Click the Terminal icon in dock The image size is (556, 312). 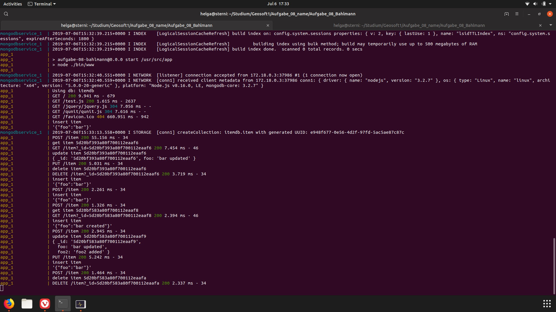[x=63, y=304]
